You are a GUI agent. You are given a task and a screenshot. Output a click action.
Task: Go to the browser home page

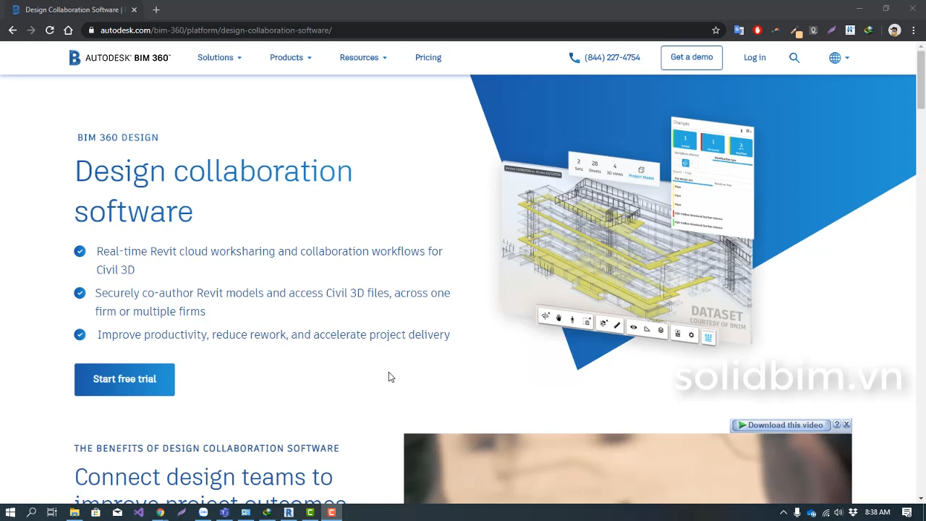point(68,30)
